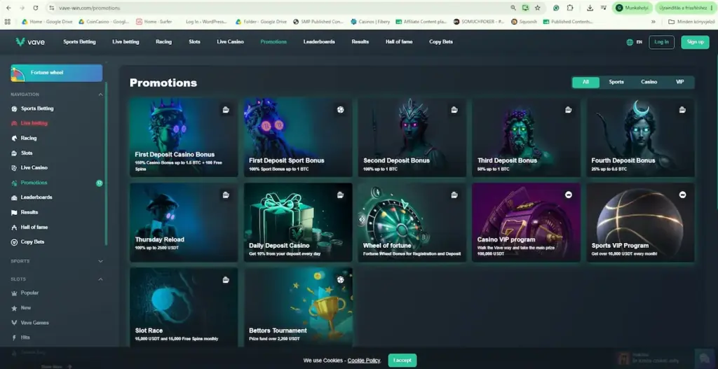
Task: Click the Sign up button
Action: (x=695, y=42)
